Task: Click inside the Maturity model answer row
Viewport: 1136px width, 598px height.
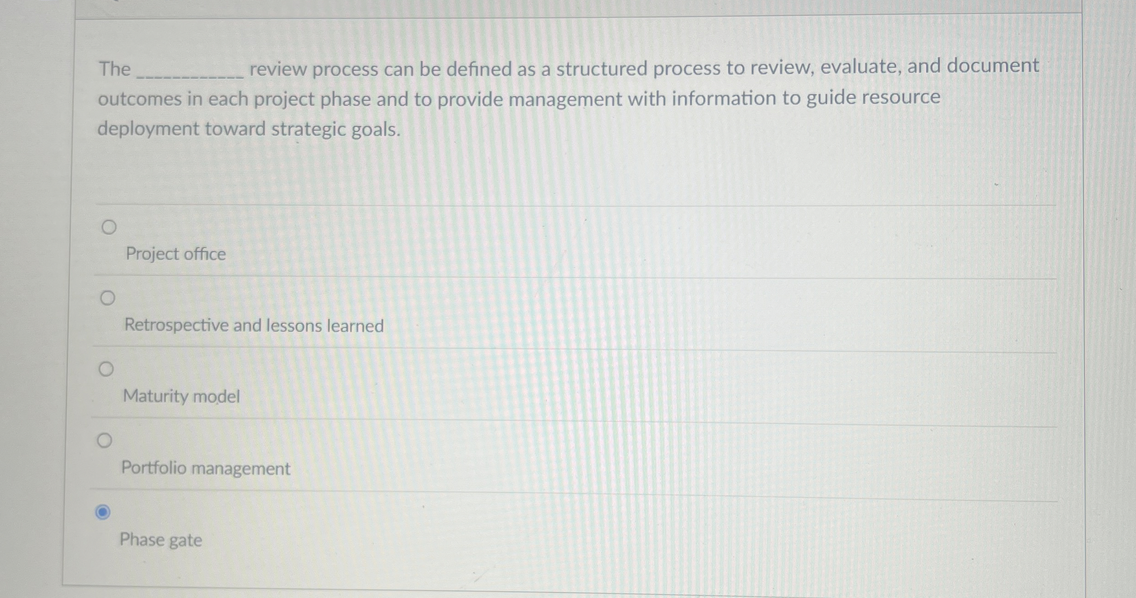Action: (413, 384)
